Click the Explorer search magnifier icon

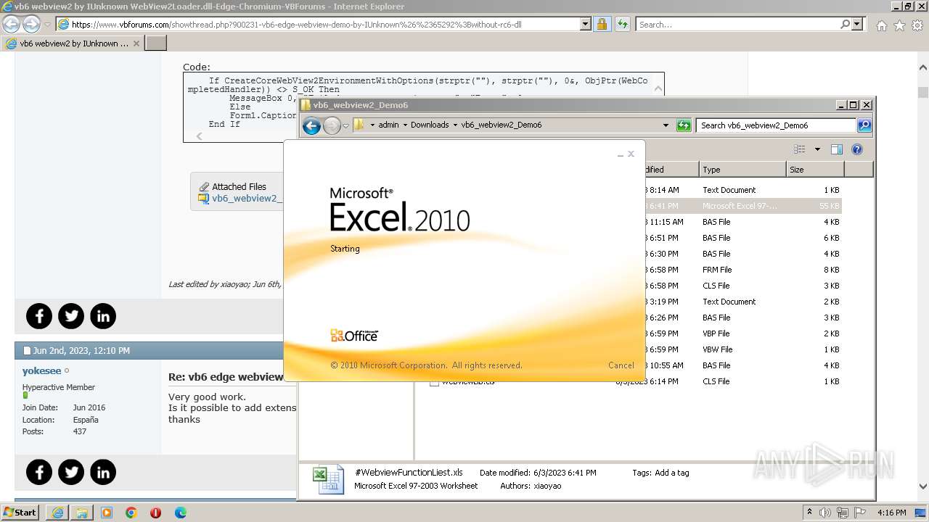coord(864,125)
